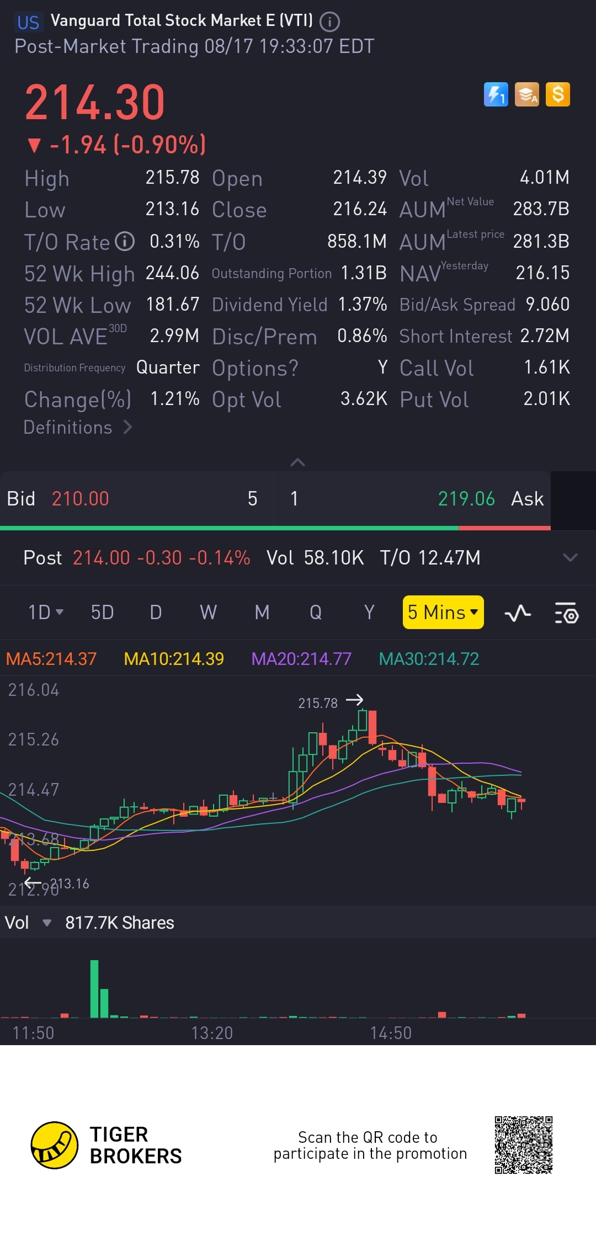Open chart settings list-eye icon
The height and width of the screenshot is (1246, 596).
pos(566,613)
